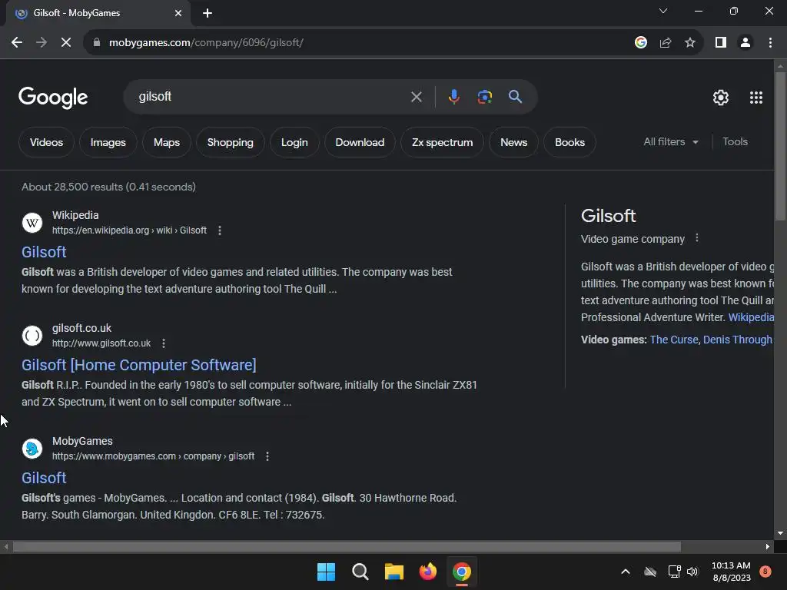Open the MobyGames Gilsoft result title

[x=44, y=478]
